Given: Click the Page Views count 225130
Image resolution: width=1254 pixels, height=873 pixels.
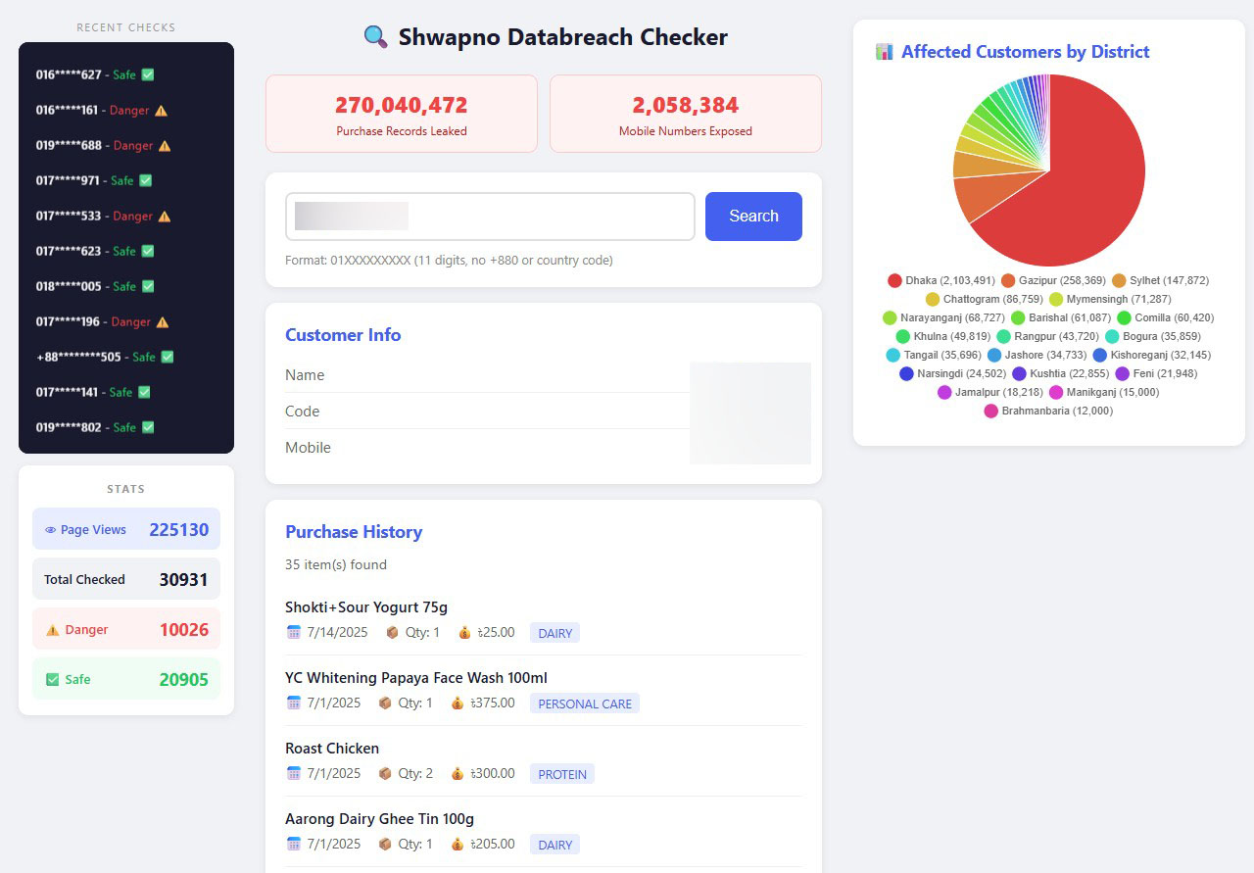Looking at the screenshot, I should 179,530.
